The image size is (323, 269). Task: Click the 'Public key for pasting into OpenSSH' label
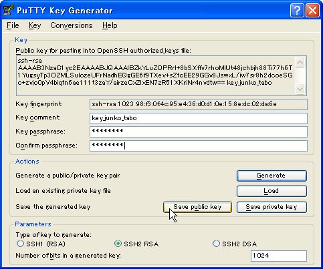104,51
